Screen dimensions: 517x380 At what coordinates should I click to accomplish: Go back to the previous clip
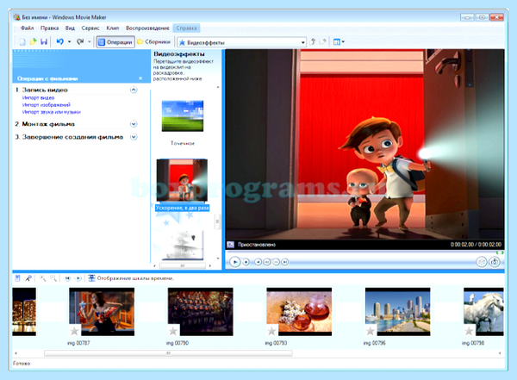coord(258,262)
